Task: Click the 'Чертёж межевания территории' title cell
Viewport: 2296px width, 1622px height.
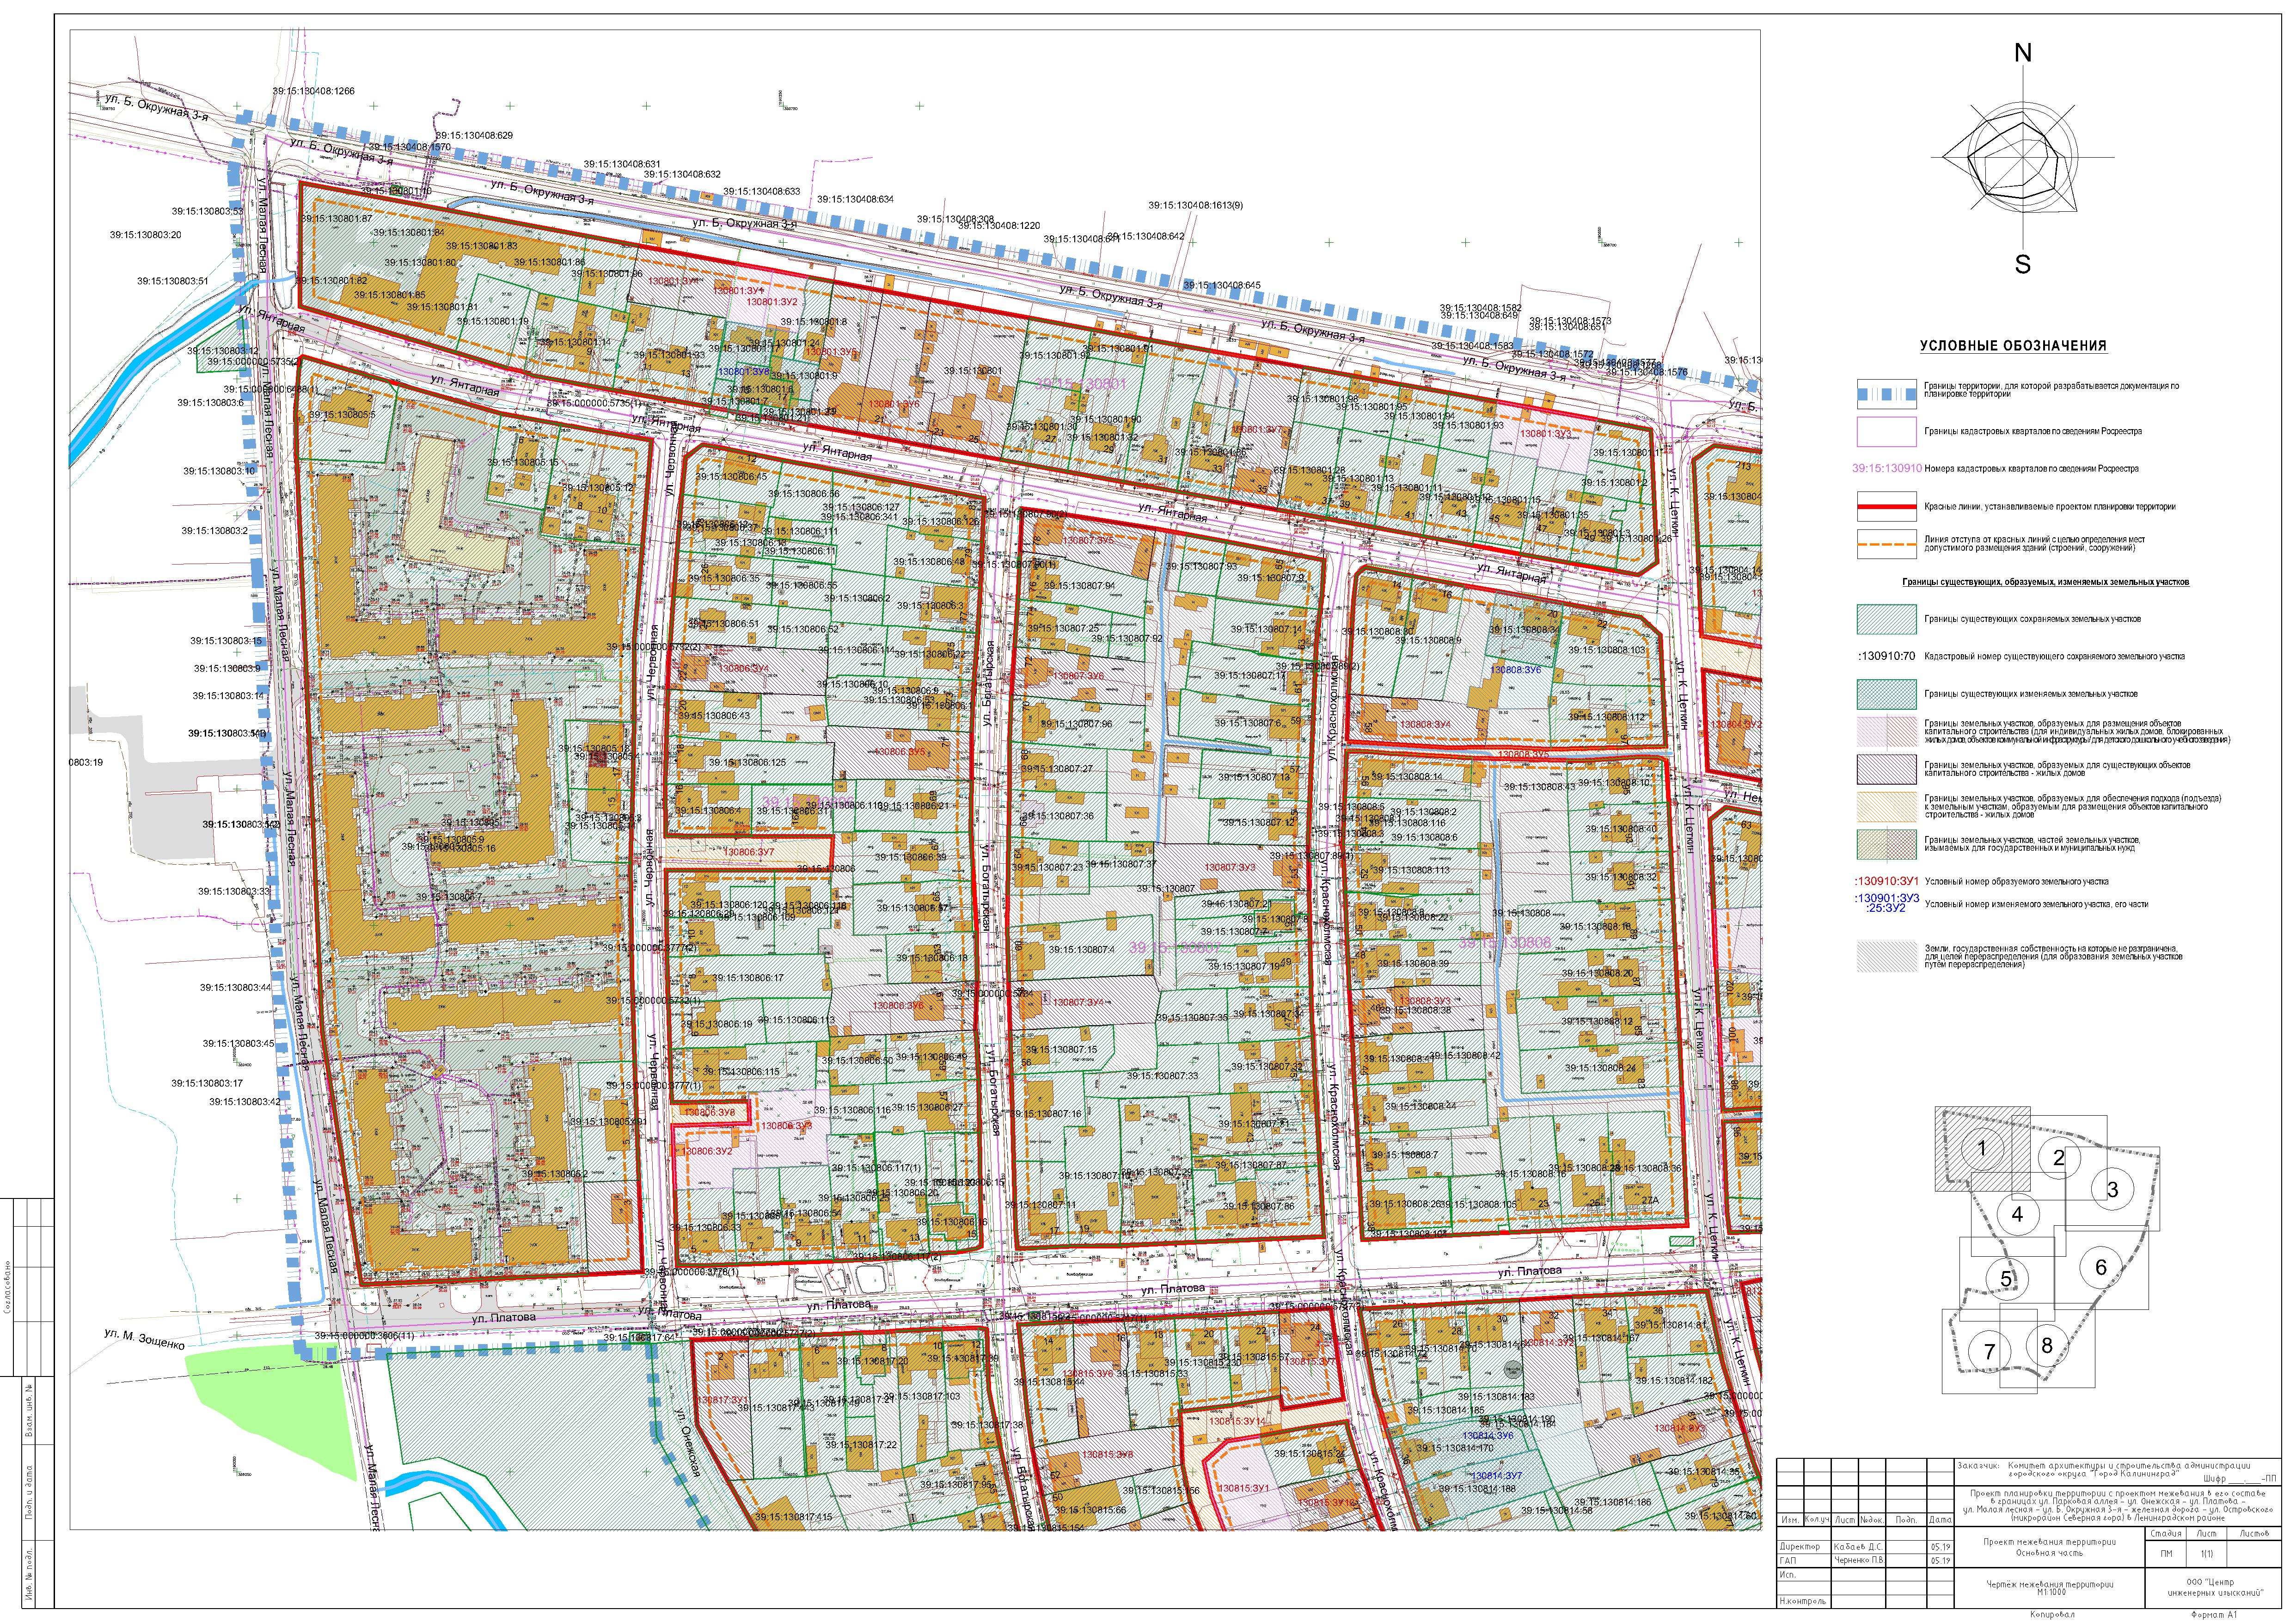Action: [x=2049, y=1584]
